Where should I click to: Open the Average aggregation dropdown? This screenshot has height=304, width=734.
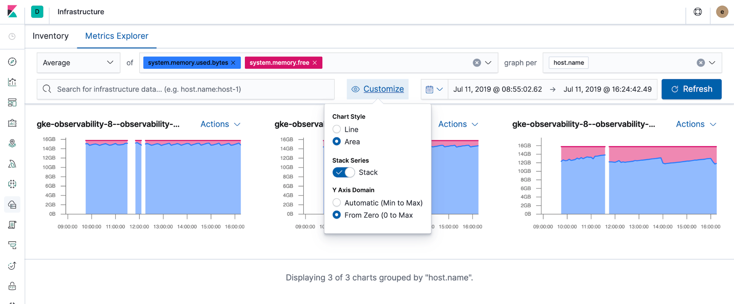click(78, 63)
